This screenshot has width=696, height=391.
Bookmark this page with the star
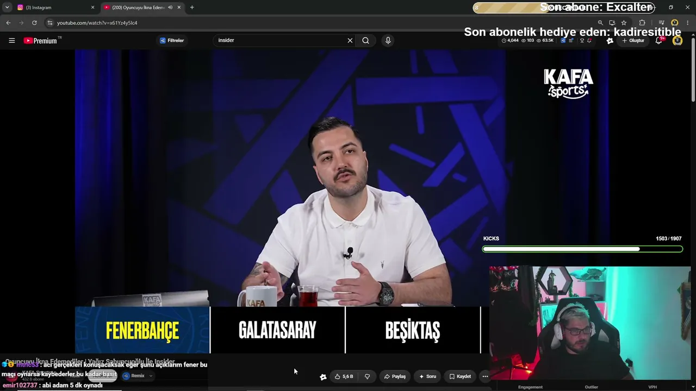(624, 23)
